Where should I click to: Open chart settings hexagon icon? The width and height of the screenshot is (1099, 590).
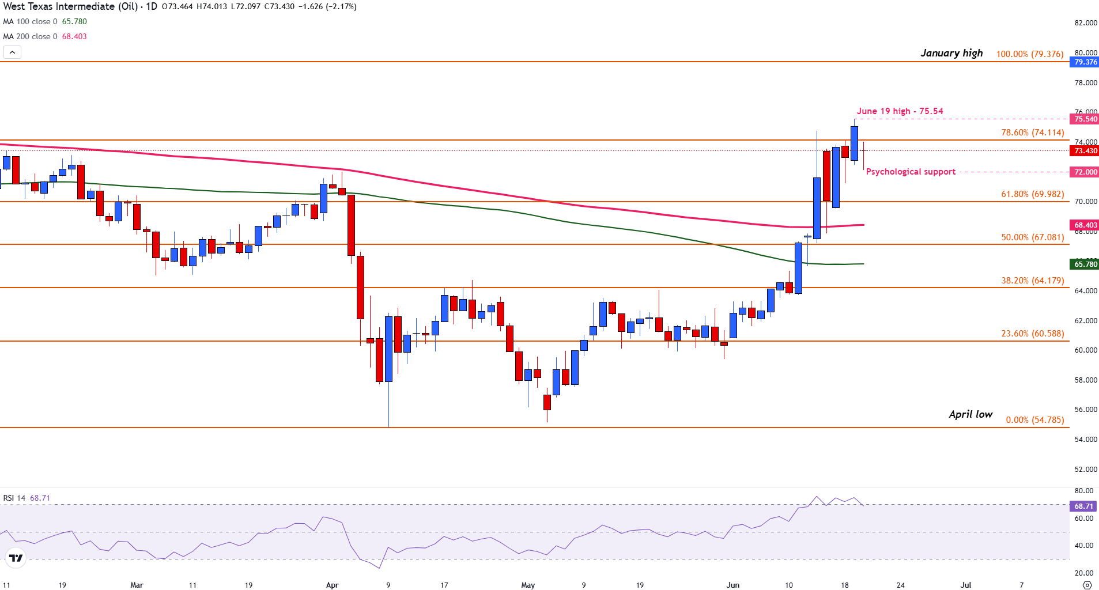[x=1086, y=585]
